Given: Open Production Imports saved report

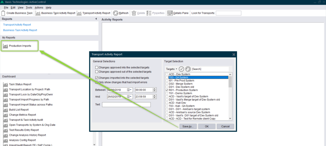Looking at the screenshot, I should [x=20, y=46].
